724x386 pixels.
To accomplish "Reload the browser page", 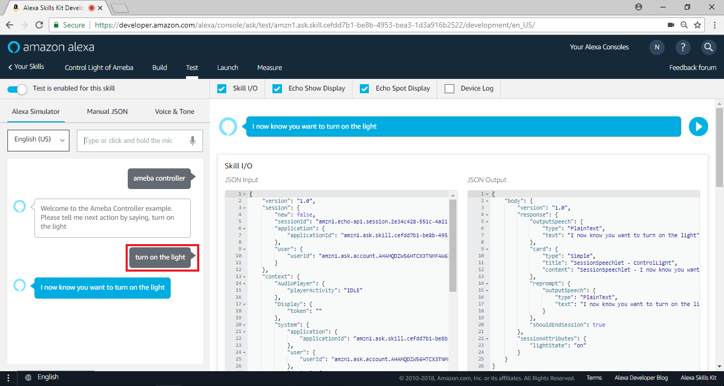I will (39, 25).
